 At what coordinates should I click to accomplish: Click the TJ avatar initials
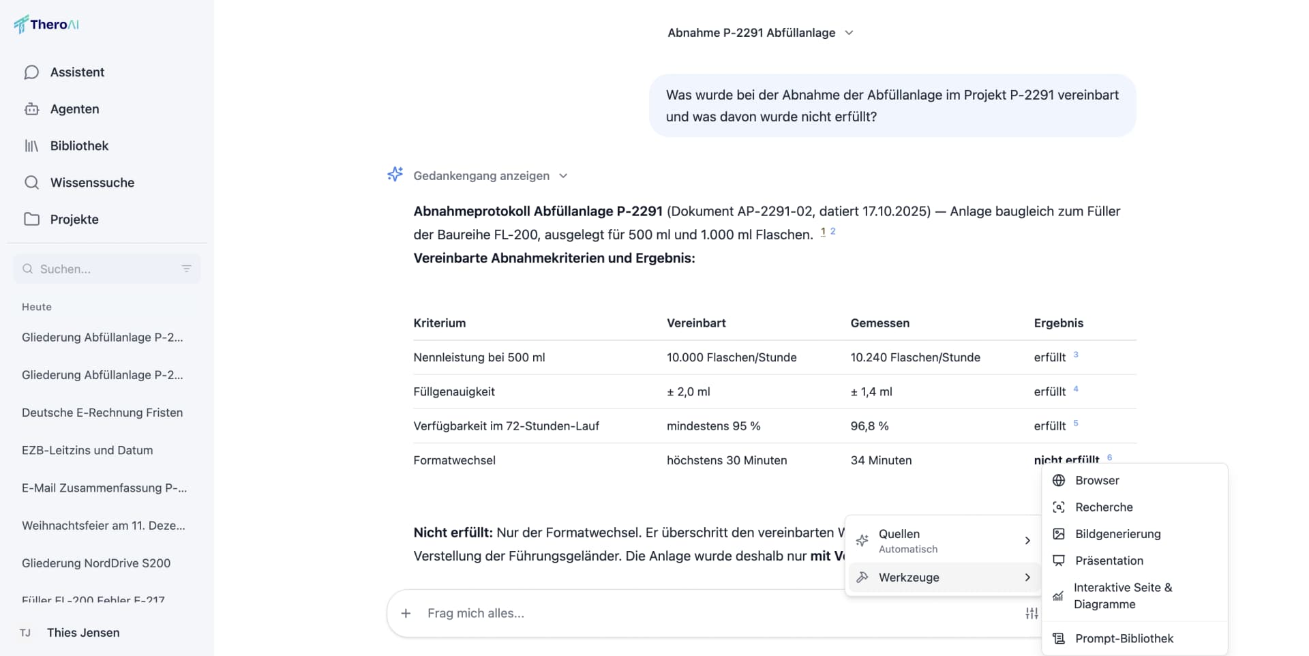point(25,633)
